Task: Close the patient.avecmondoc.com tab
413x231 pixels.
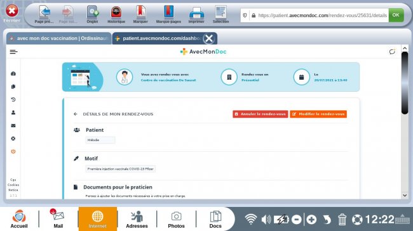Action: (x=209, y=39)
